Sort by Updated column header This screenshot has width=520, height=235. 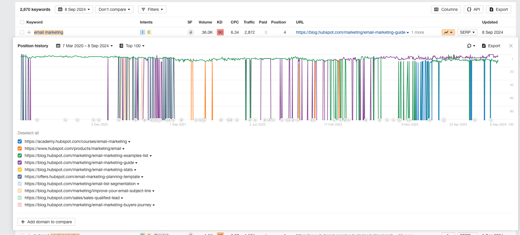click(x=490, y=22)
